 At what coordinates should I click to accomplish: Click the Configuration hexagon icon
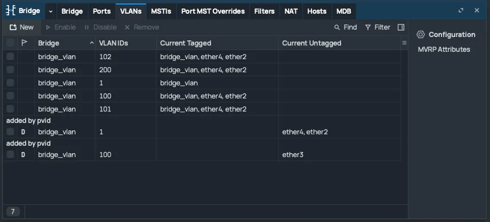(420, 35)
